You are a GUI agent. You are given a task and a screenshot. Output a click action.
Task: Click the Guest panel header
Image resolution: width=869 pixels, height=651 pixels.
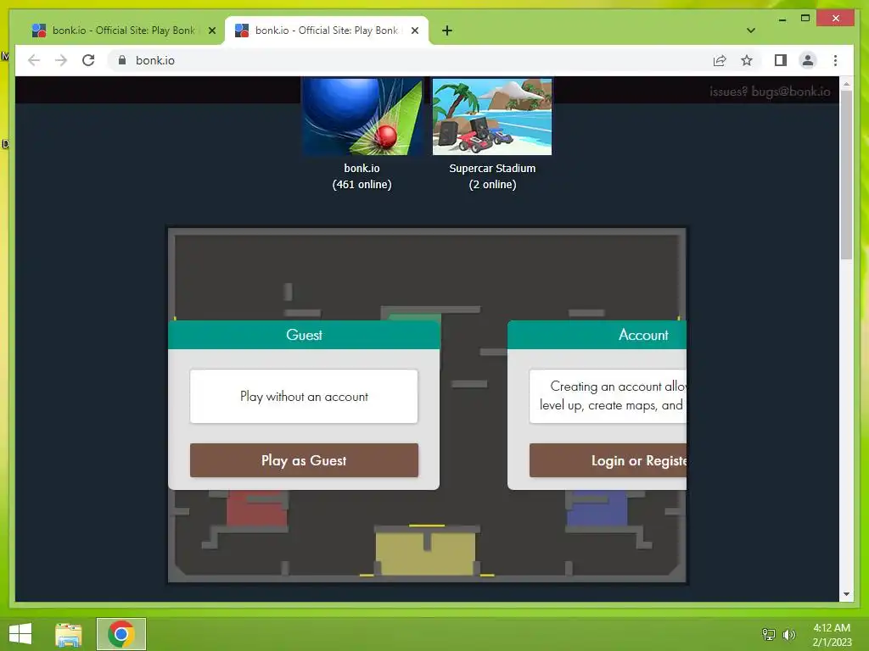coord(304,335)
